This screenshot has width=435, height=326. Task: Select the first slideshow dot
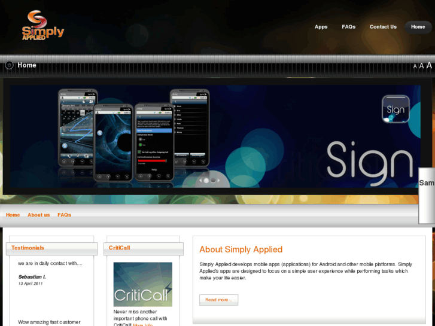[206, 180]
